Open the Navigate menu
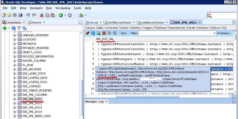 (36, 8)
